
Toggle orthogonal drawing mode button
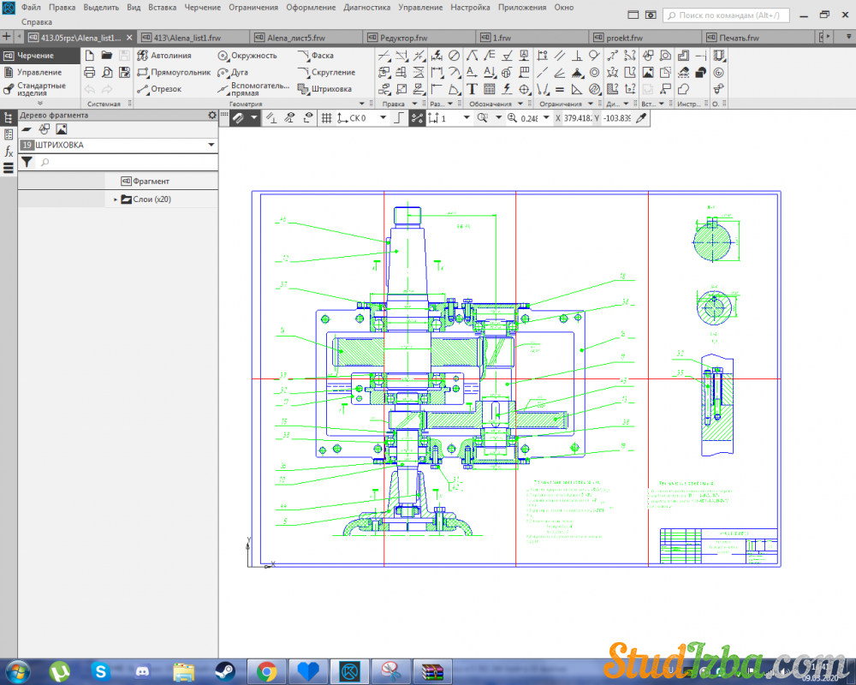[398, 118]
